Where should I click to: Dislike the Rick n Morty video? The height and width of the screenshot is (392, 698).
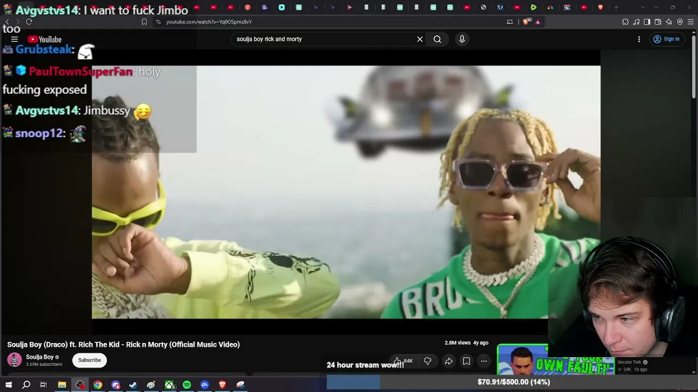[428, 361]
